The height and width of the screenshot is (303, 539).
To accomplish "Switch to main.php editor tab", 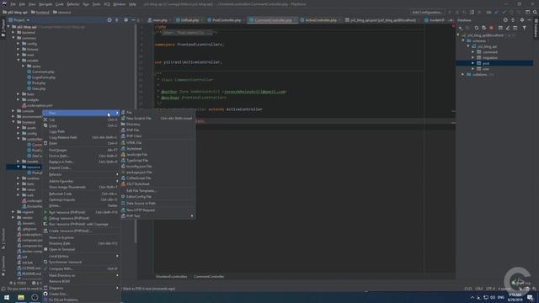I will 159,20.
